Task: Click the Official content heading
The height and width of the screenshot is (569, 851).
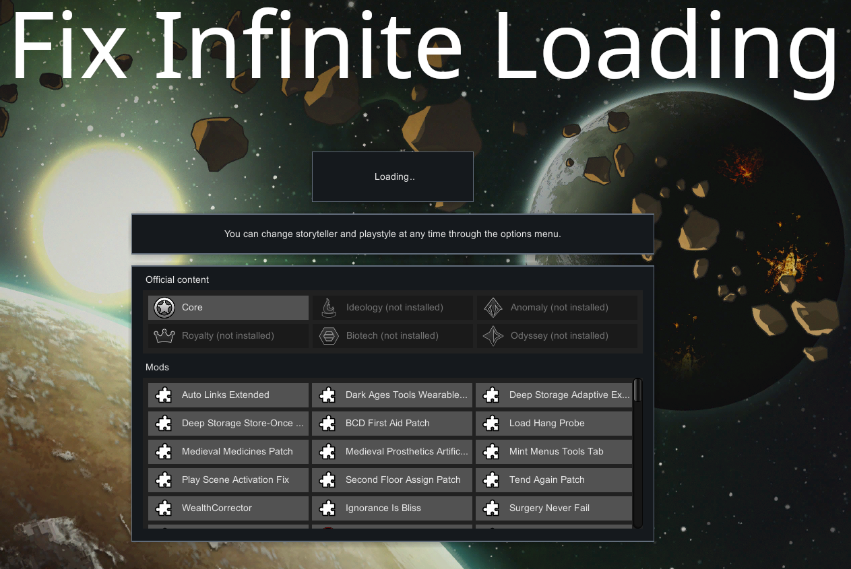Action: click(x=177, y=279)
